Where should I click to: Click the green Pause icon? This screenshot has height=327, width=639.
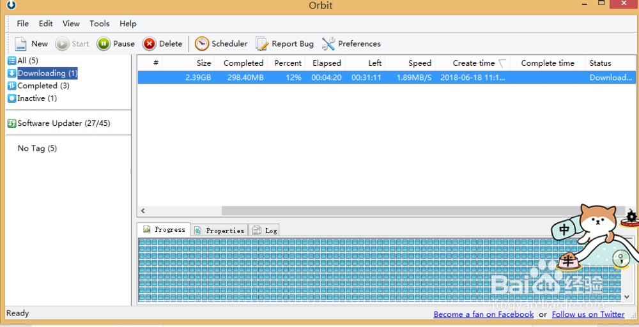pyautogui.click(x=104, y=43)
